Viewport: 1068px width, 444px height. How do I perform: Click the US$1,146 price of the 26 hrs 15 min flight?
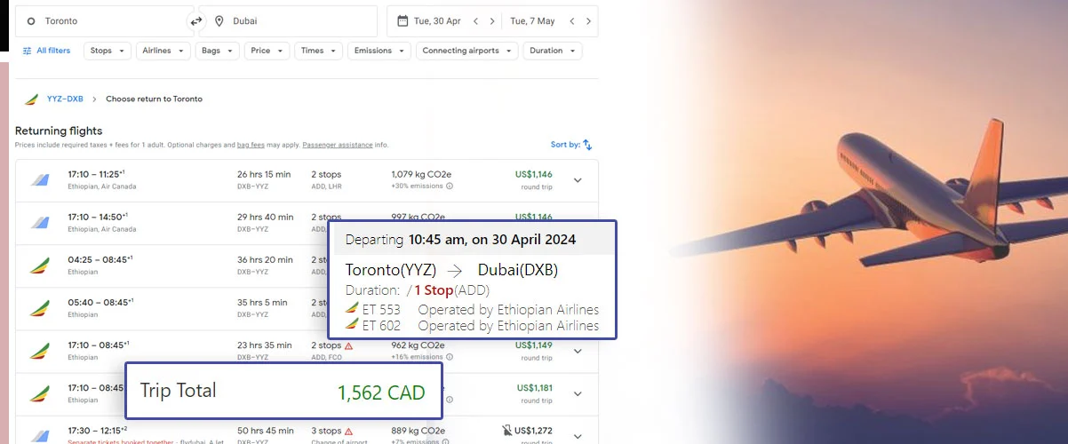click(x=534, y=174)
